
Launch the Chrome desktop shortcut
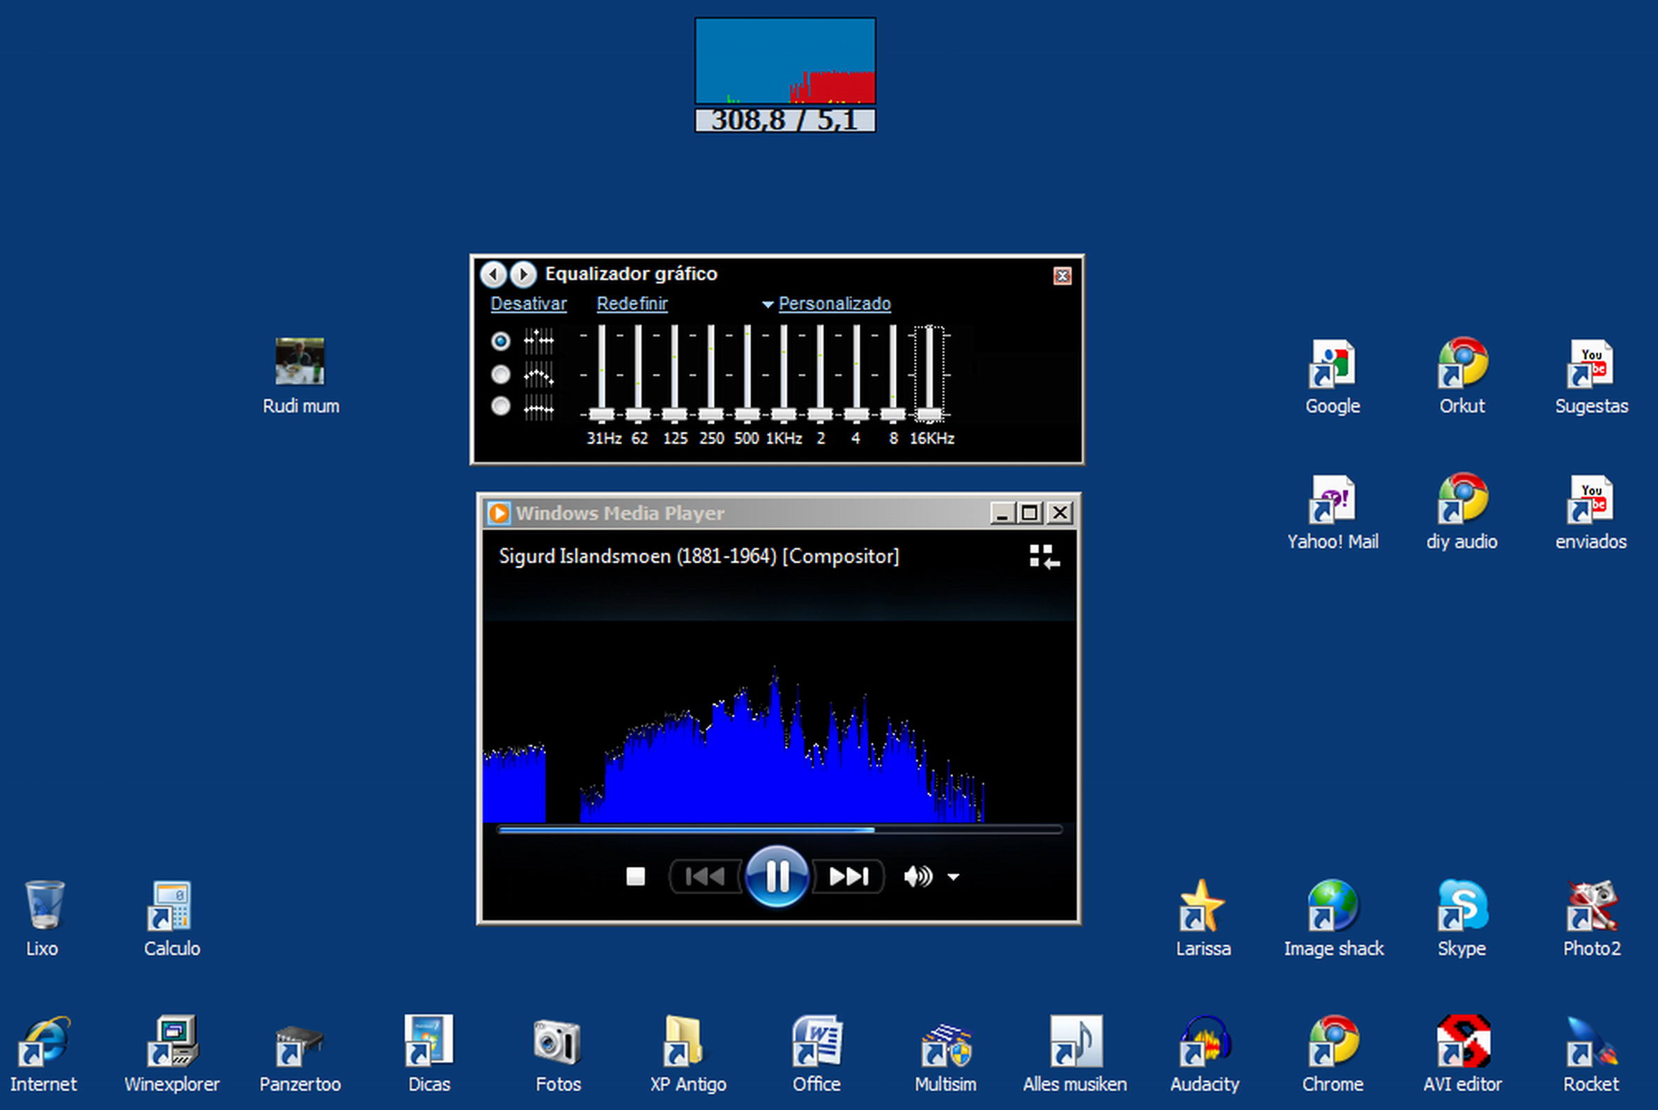(1333, 1041)
